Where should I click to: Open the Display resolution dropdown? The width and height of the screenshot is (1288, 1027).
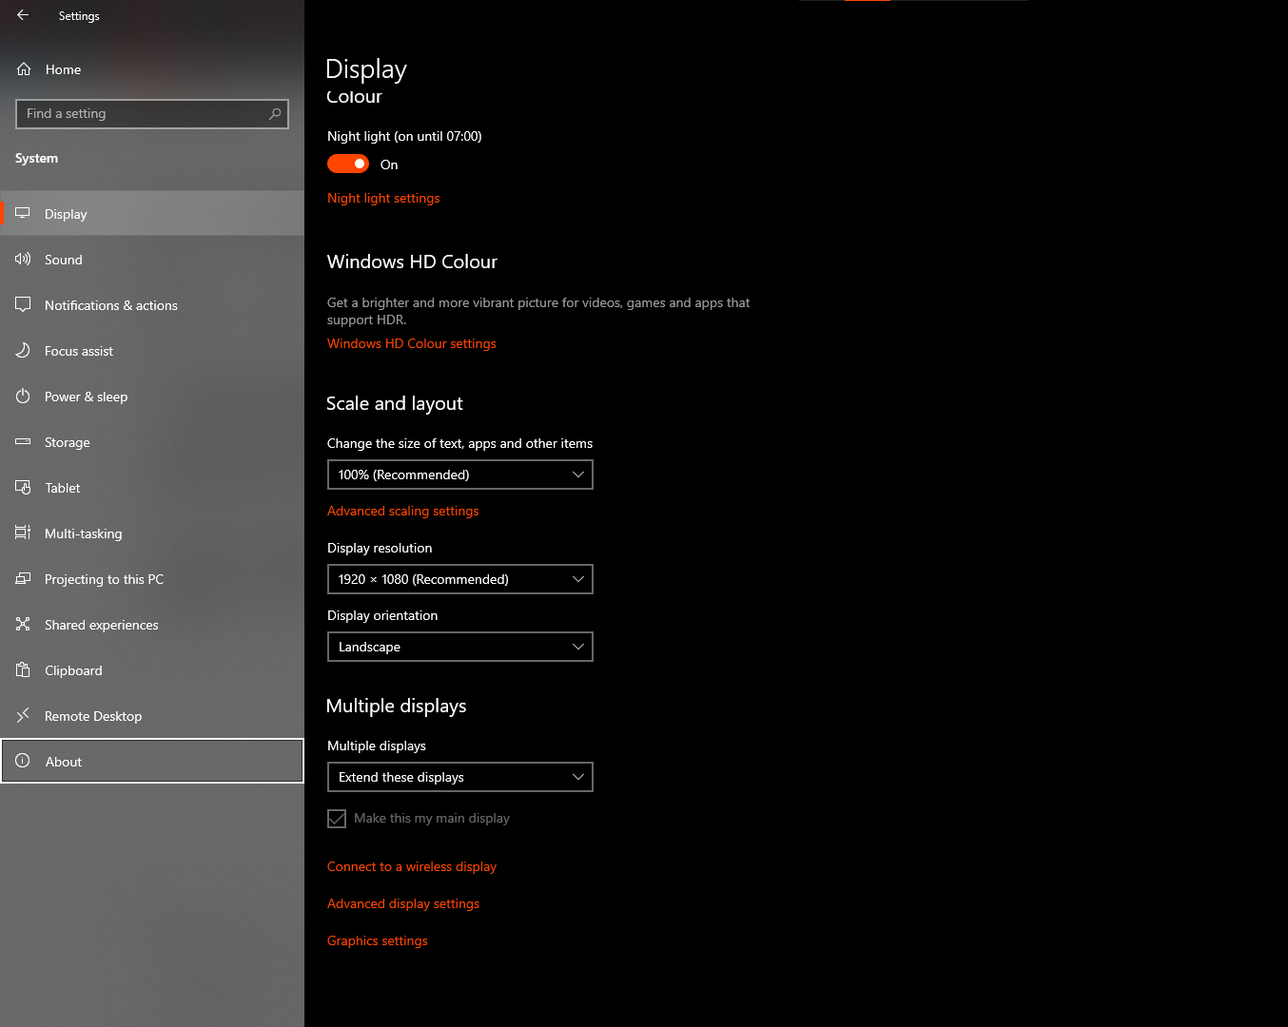point(460,579)
